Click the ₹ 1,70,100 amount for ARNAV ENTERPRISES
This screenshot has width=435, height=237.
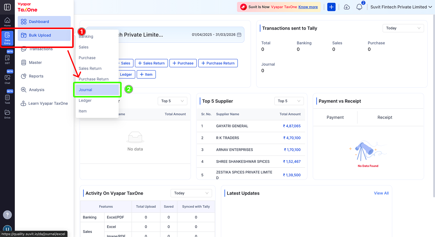pos(292,150)
